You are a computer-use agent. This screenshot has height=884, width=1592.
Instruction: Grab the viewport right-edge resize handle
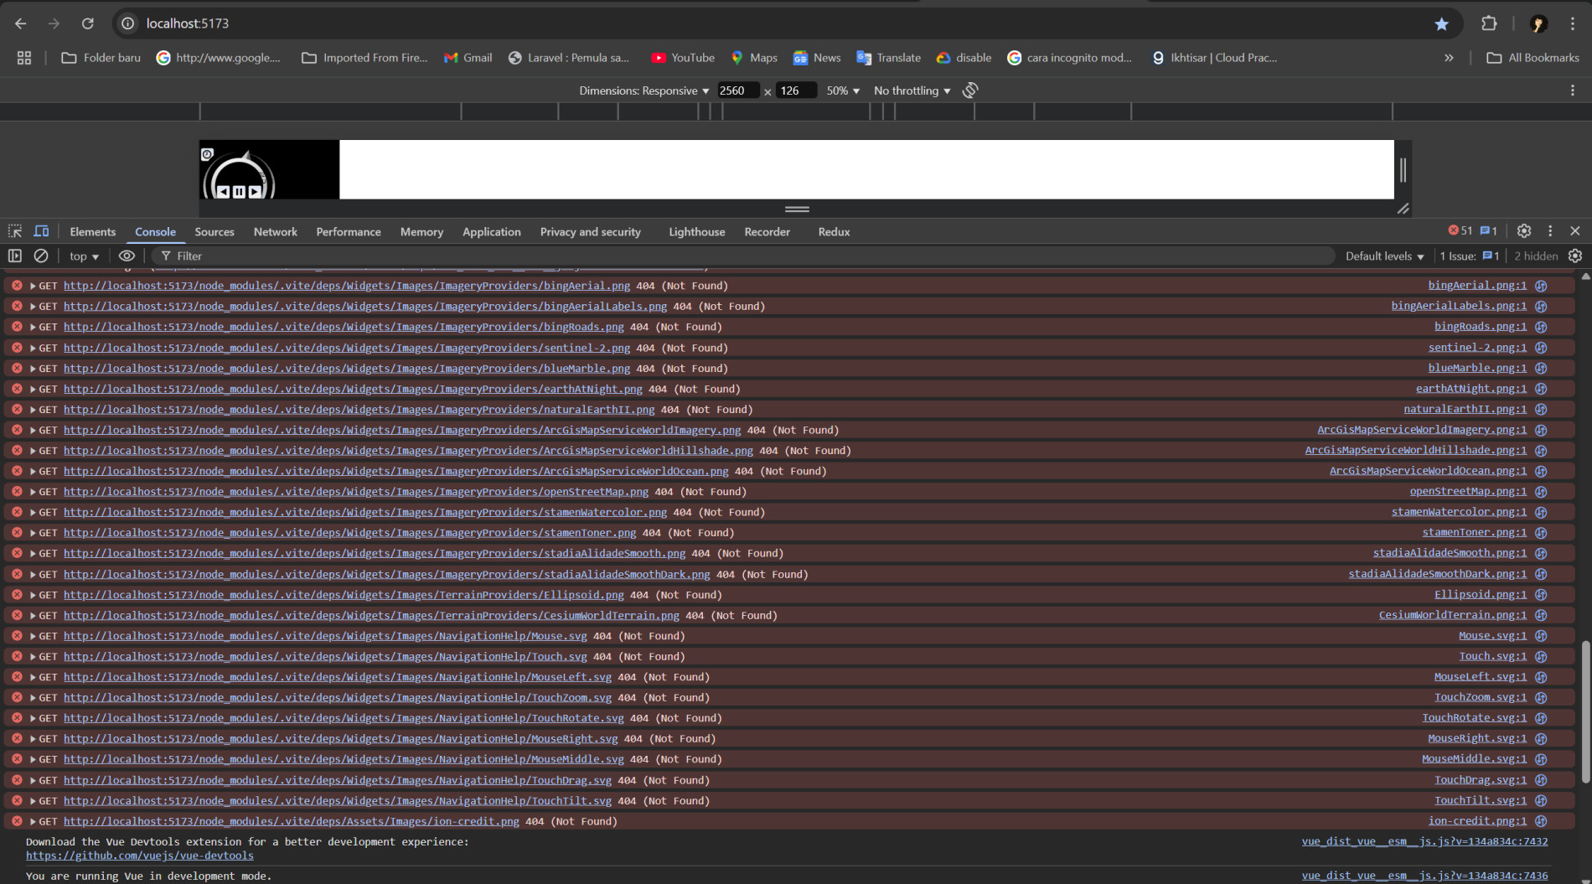click(x=1403, y=170)
